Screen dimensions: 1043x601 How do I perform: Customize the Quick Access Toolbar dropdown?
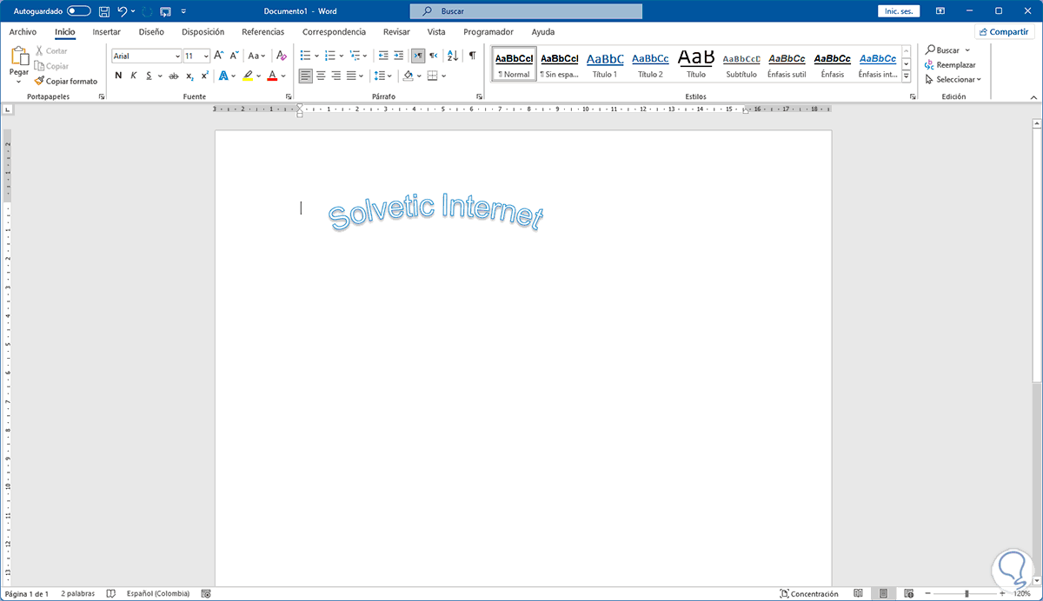click(183, 11)
